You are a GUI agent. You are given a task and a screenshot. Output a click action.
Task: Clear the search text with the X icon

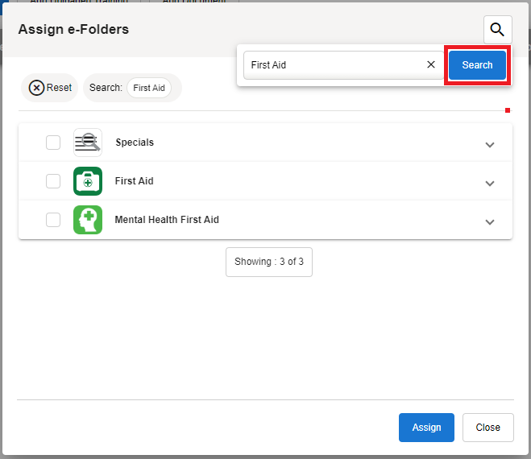click(x=431, y=65)
